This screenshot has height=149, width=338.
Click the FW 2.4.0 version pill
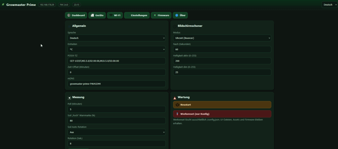pos(64,5)
